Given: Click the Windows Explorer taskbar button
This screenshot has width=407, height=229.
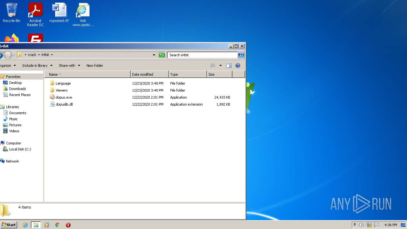Looking at the screenshot, I should pyautogui.click(x=36, y=225).
